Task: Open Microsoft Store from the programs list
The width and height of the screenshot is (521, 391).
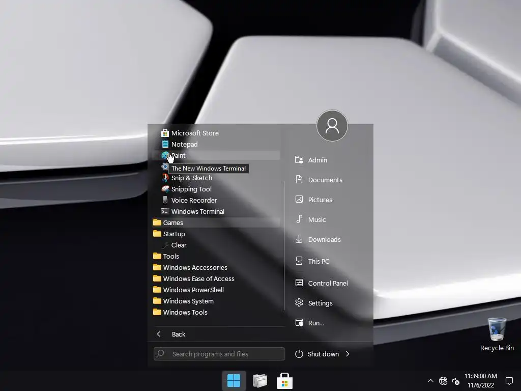Action: (216, 133)
